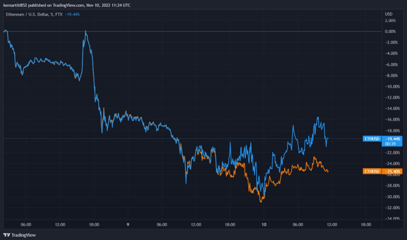Click the orange -25.40% value badge

click(x=392, y=171)
